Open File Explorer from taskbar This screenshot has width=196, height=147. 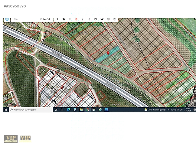81,110
